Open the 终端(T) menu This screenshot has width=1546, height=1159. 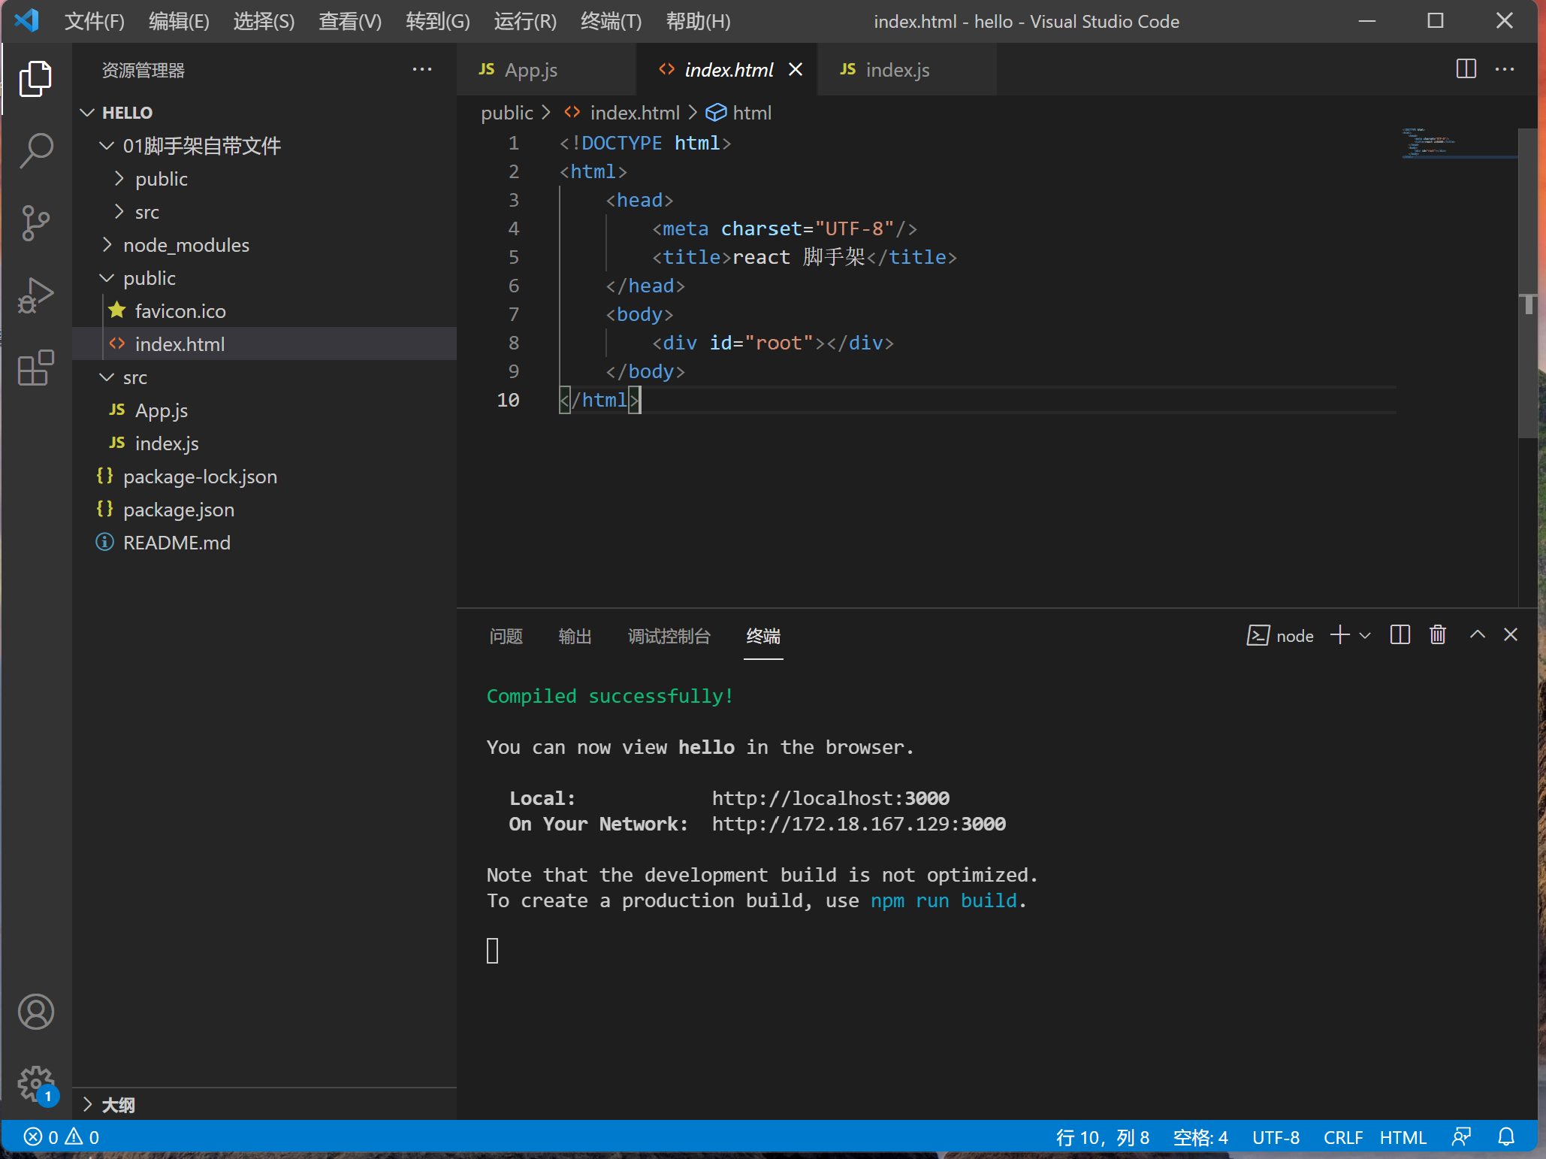pyautogui.click(x=611, y=21)
